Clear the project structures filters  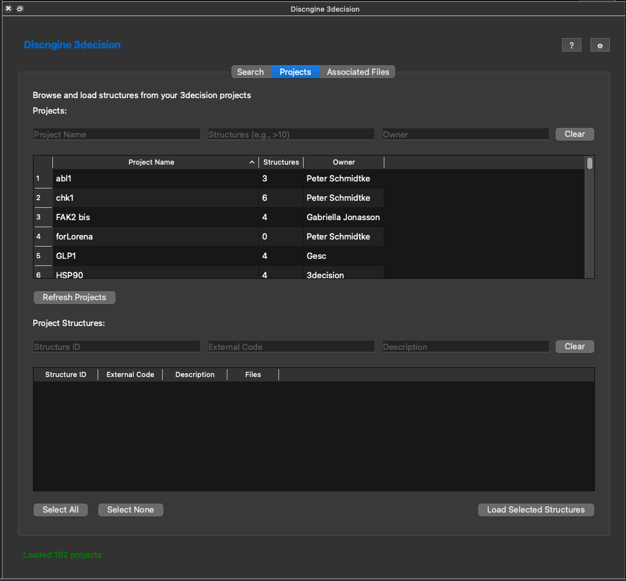574,347
